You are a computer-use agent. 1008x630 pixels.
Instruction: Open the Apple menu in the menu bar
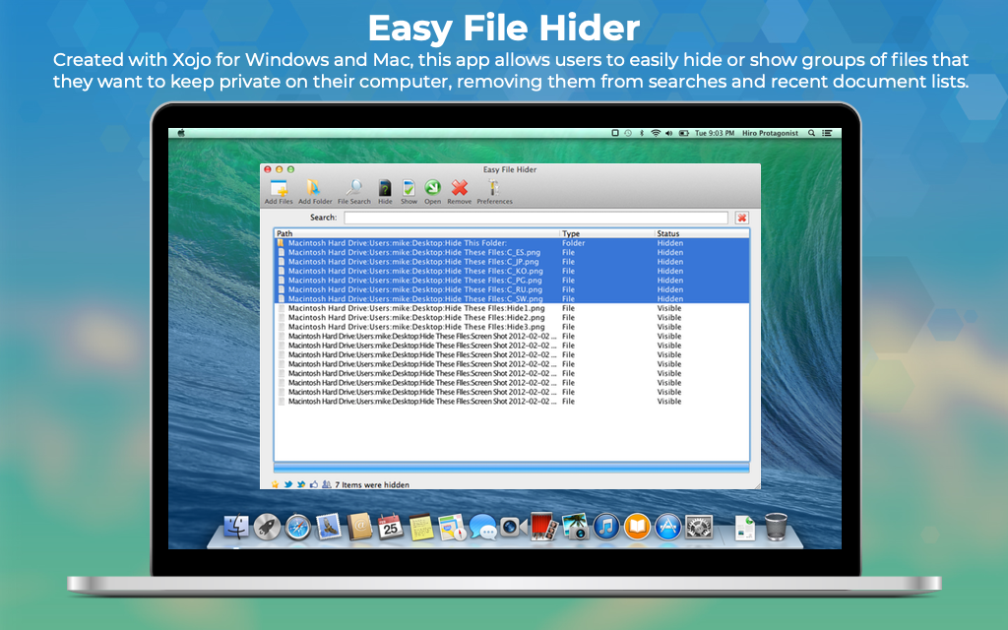180,132
